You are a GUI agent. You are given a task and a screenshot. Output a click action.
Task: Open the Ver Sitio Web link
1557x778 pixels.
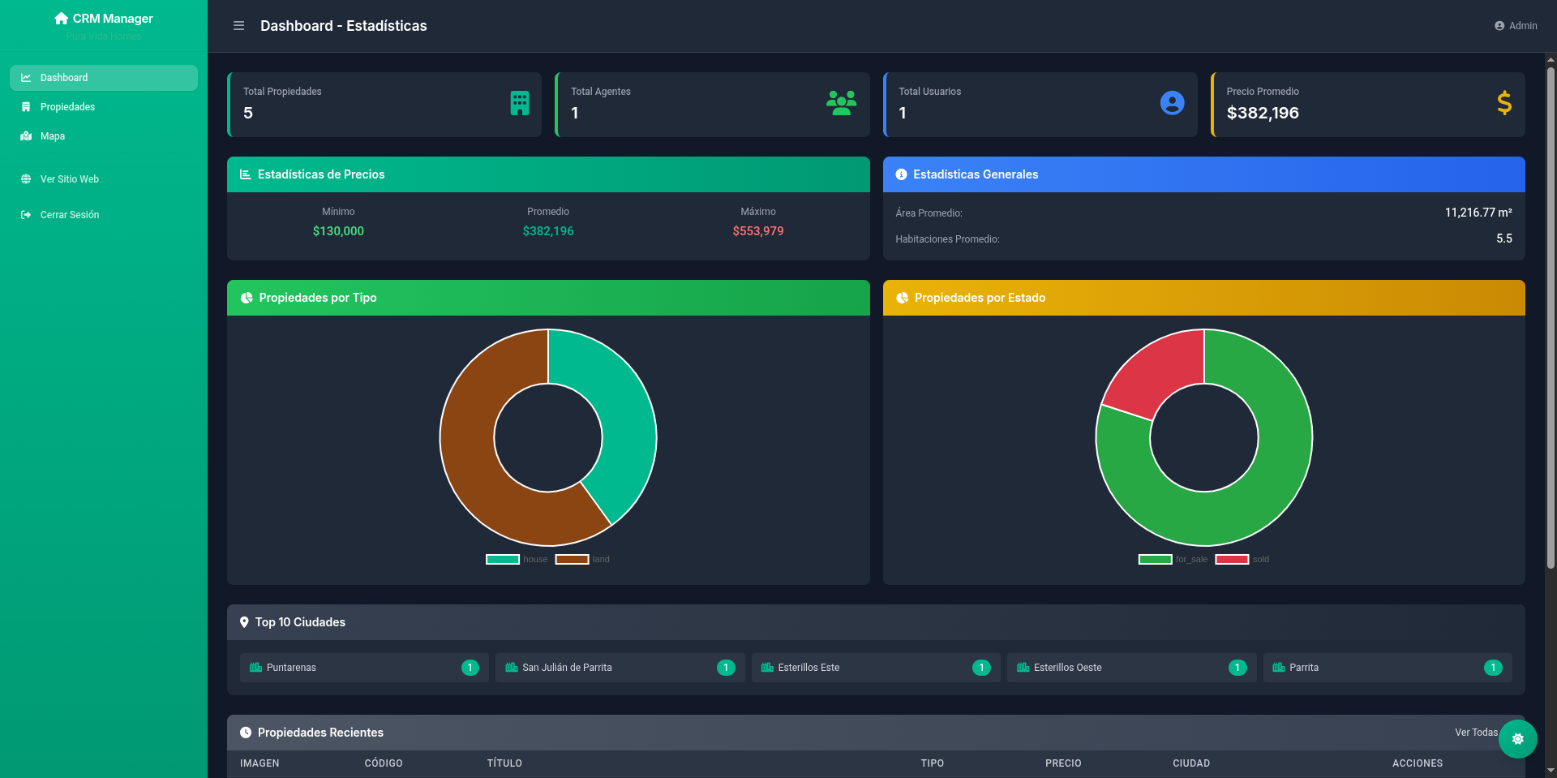[70, 179]
